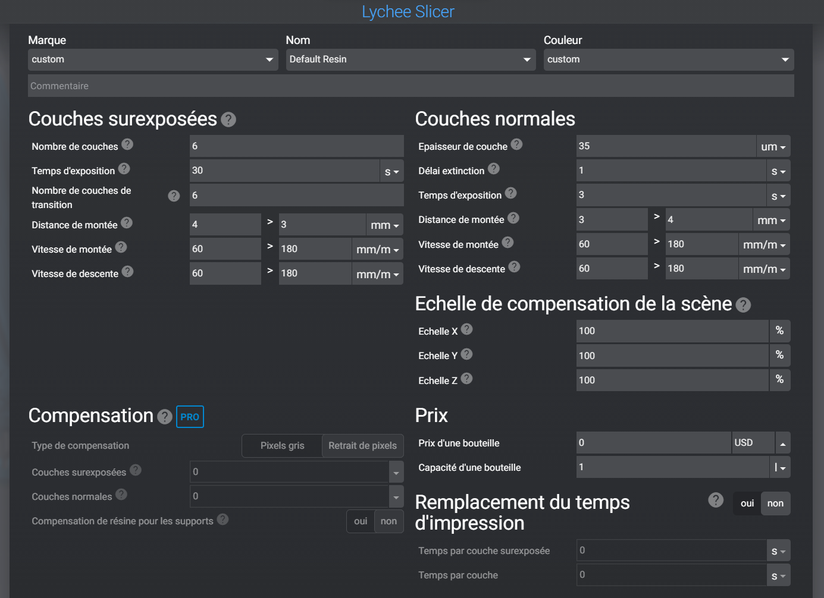Select Pixels gris compensation type
Image resolution: width=824 pixels, height=598 pixels.
(x=282, y=446)
